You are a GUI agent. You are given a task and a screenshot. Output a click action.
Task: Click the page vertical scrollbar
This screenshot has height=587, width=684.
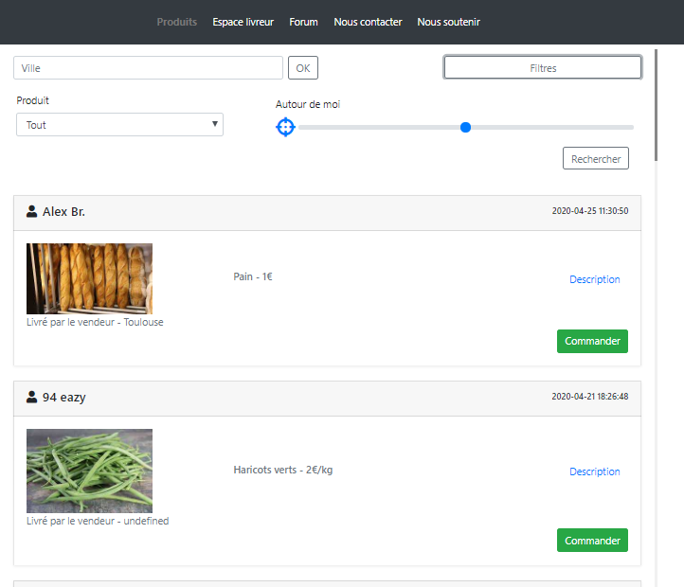(x=657, y=105)
